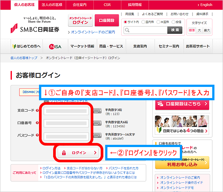Click 口座開設 button in header
223x192 pixels.
coord(107,20)
